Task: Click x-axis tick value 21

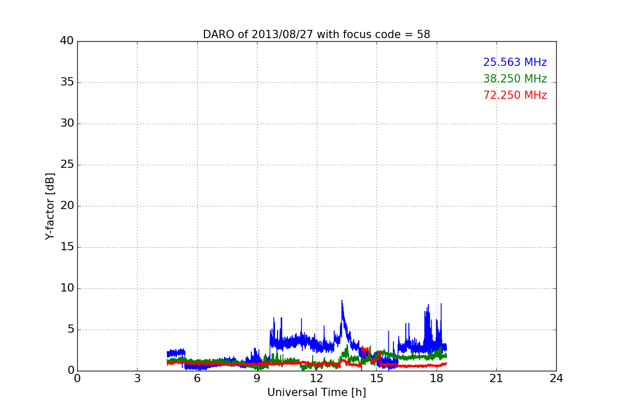Action: (x=496, y=379)
